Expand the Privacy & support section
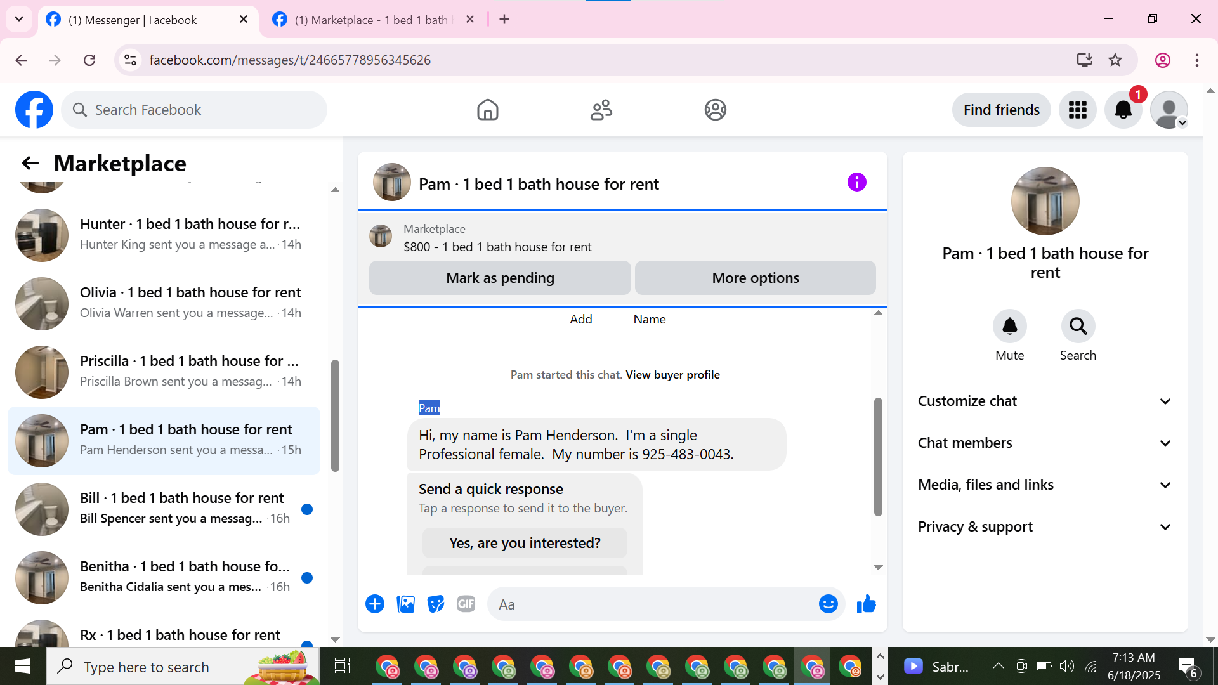Viewport: 1218px width, 685px height. tap(1045, 526)
